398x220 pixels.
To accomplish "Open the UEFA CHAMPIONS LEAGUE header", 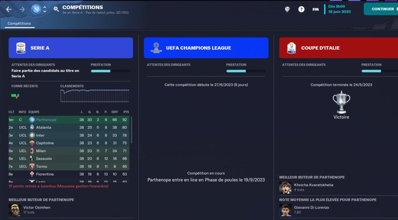I will click(x=206, y=48).
